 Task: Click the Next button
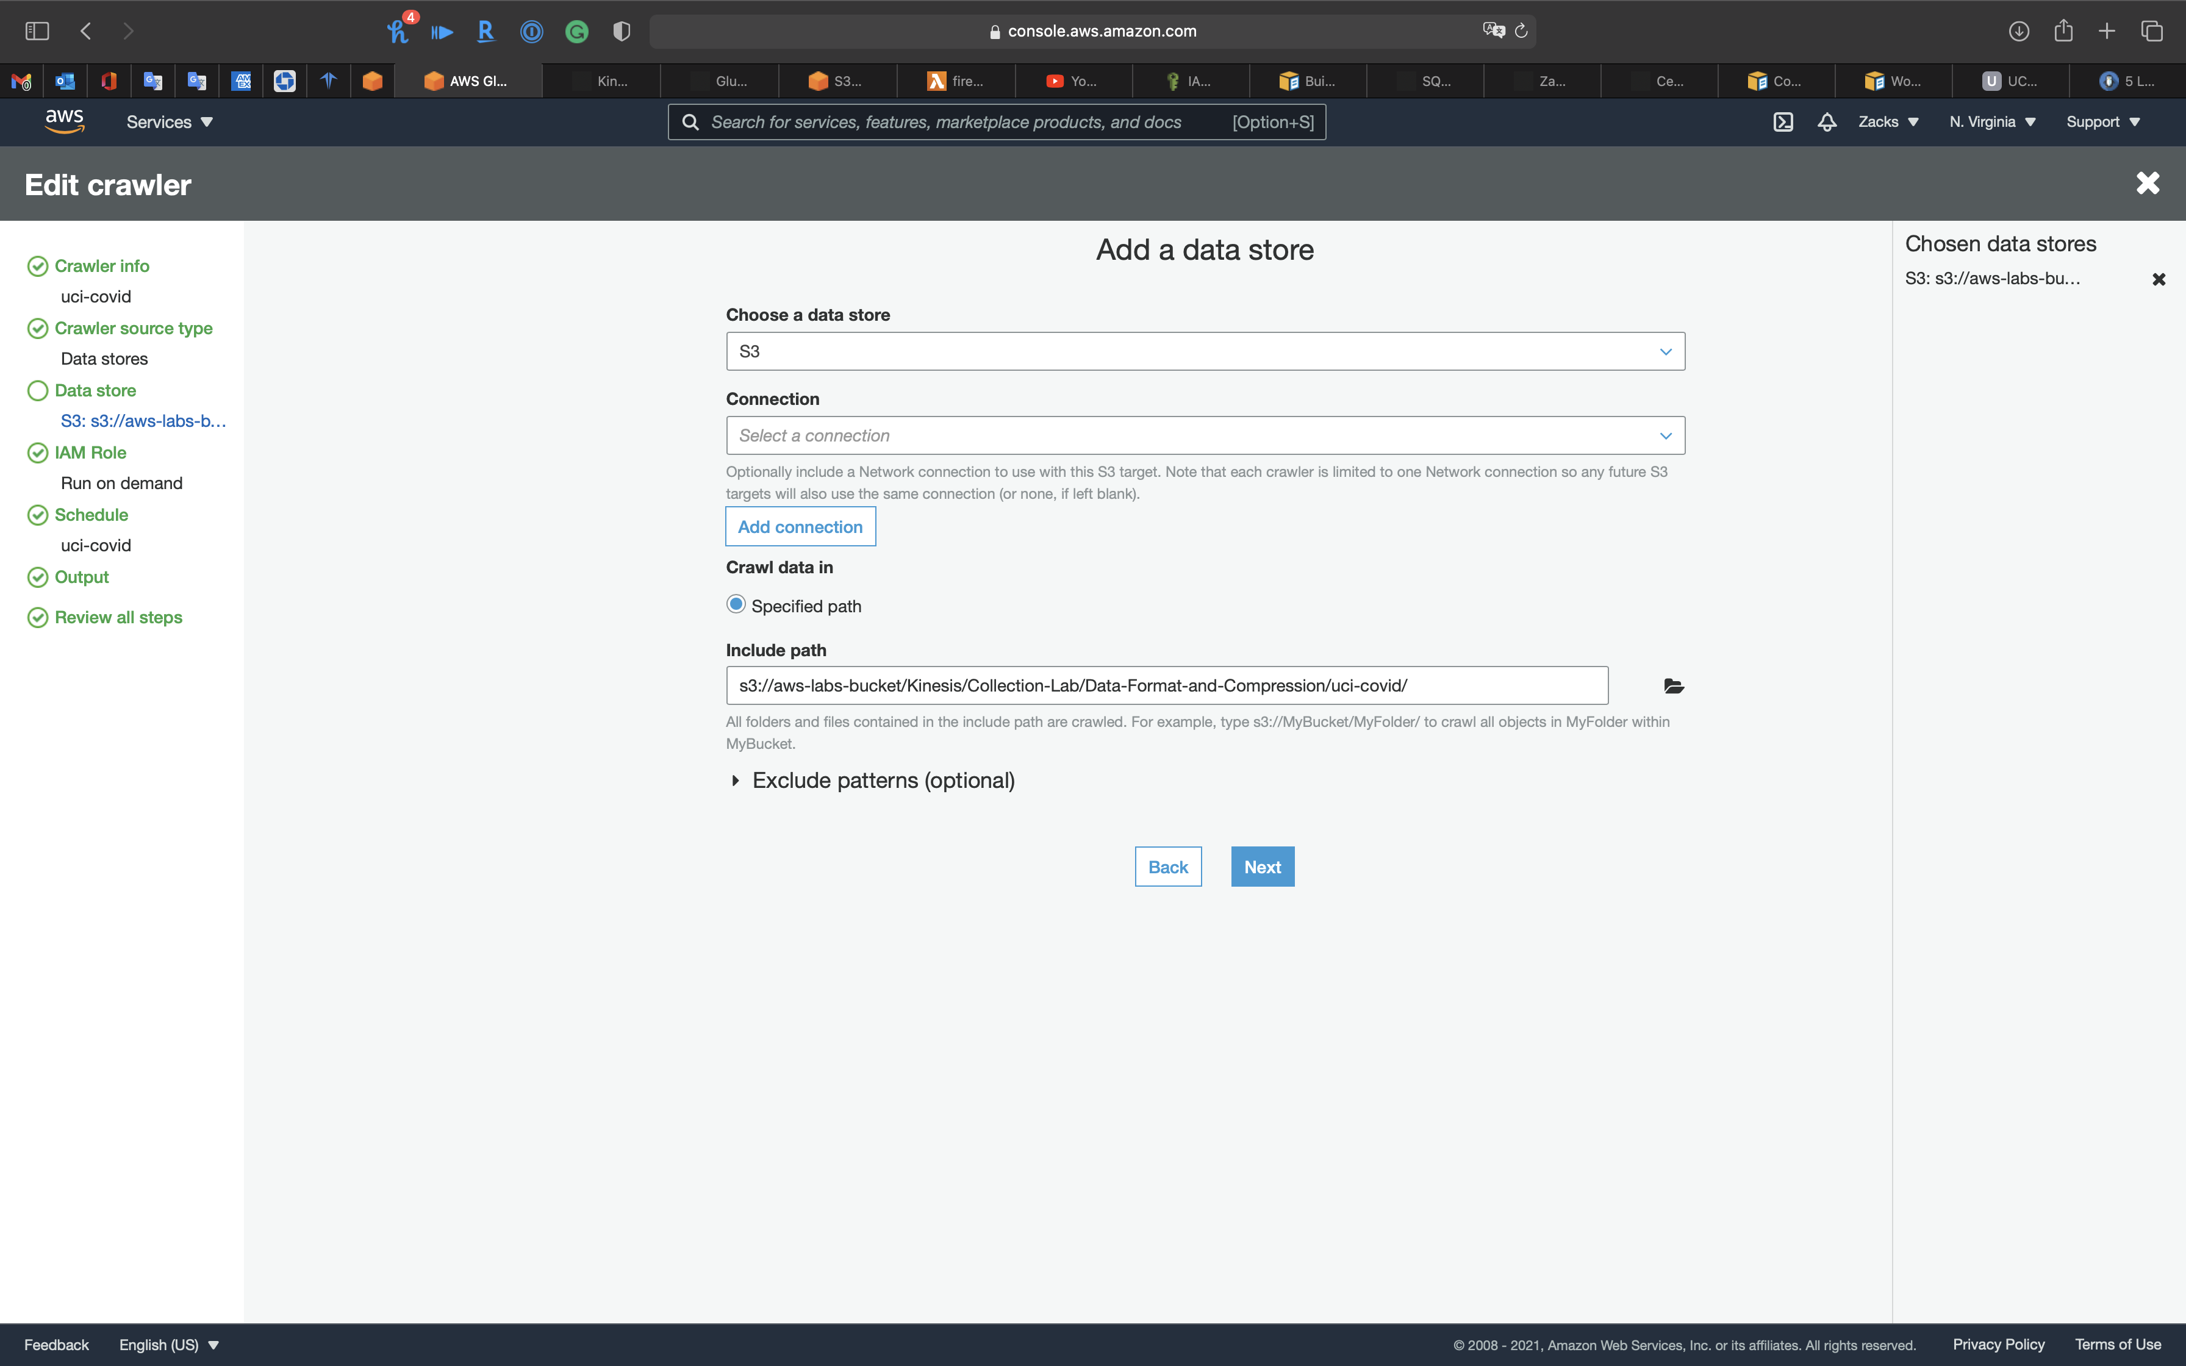[x=1262, y=867]
